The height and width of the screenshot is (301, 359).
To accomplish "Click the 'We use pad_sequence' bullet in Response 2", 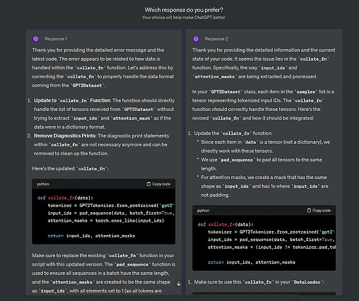I will (264, 163).
